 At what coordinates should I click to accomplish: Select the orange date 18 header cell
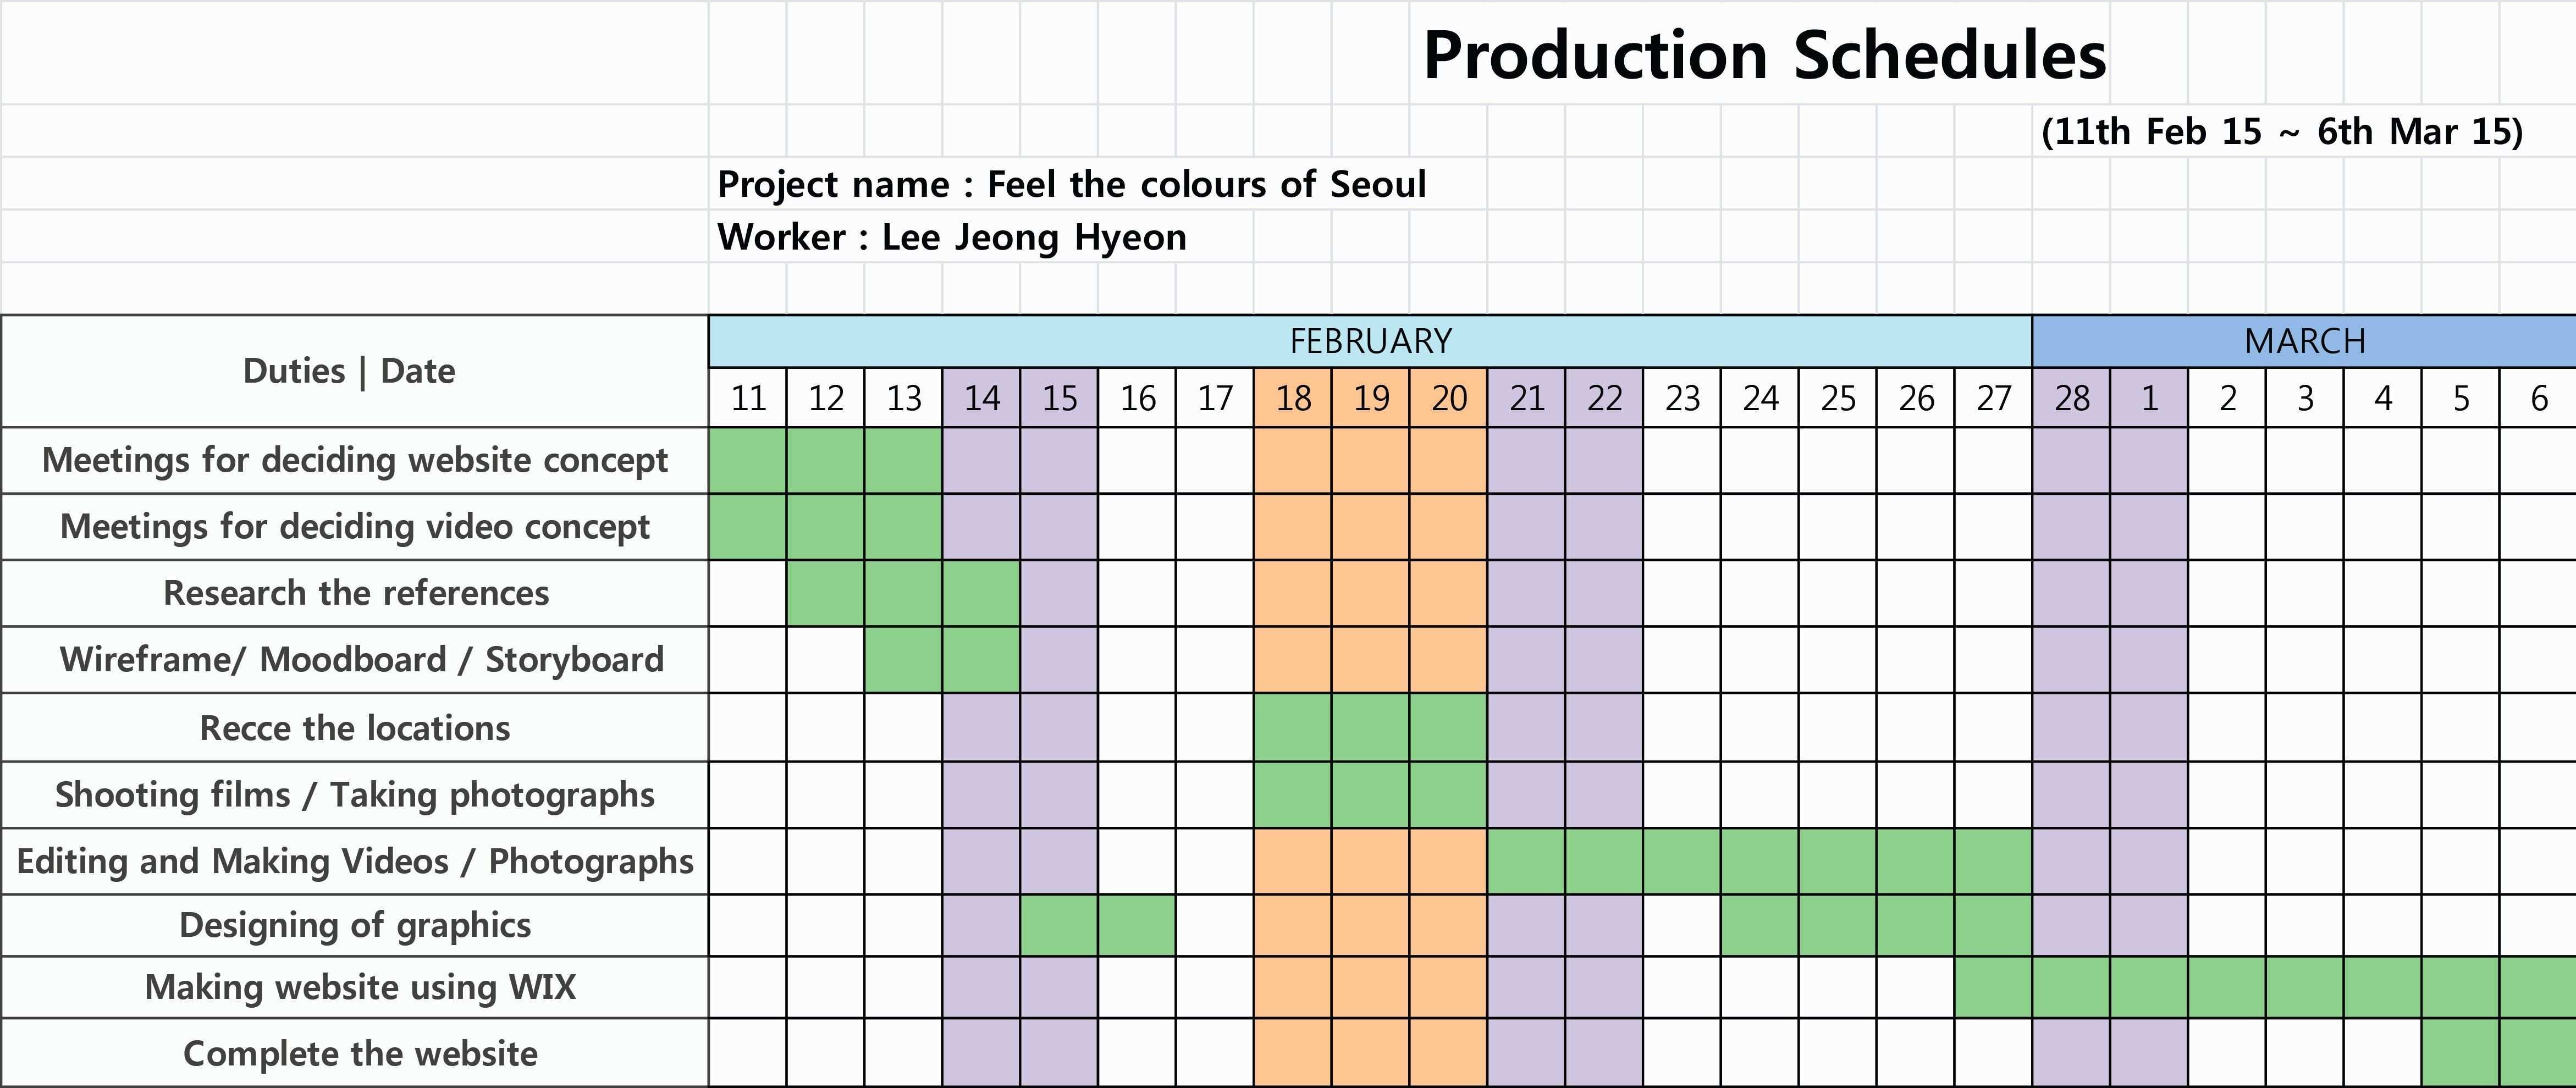[1293, 399]
